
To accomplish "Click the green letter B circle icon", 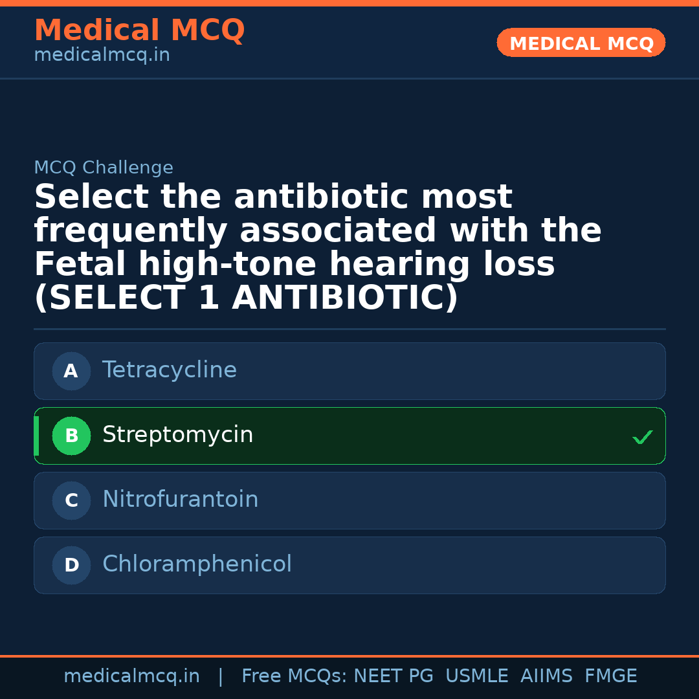I will click(x=71, y=436).
